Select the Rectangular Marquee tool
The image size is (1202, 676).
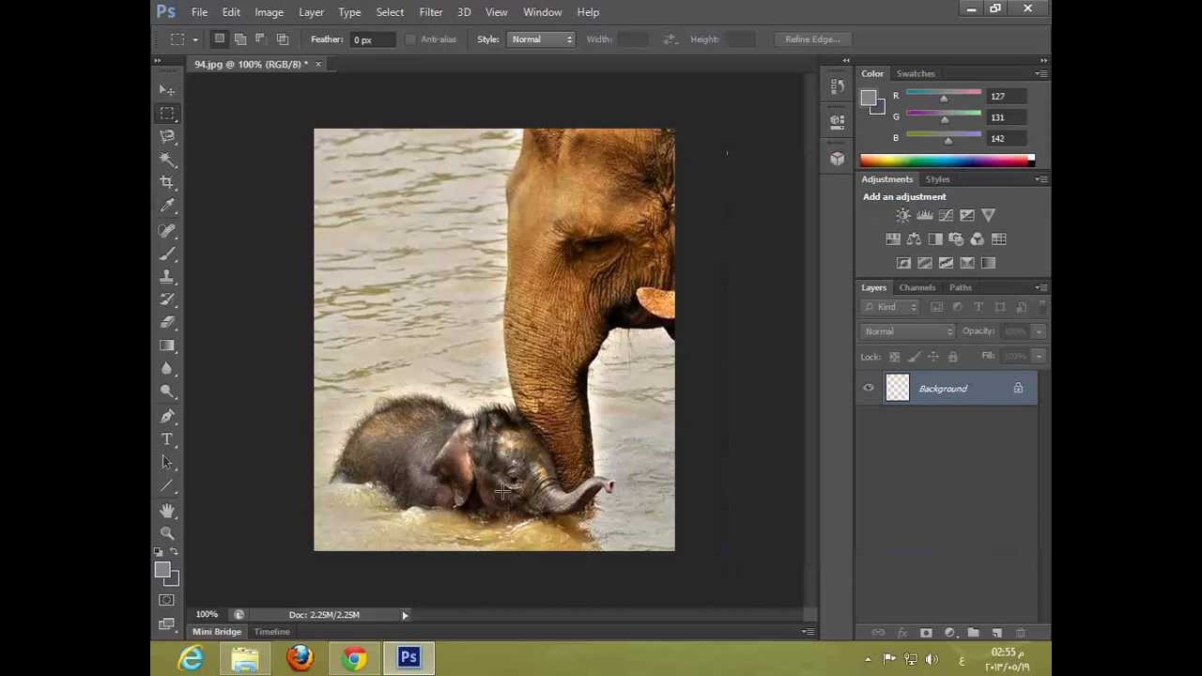coord(167,113)
